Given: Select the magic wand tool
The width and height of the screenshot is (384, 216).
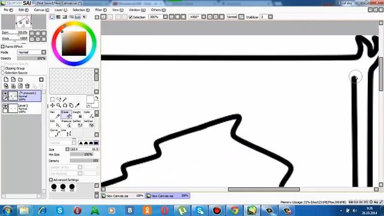Looking at the screenshot, I should [x=65, y=99].
